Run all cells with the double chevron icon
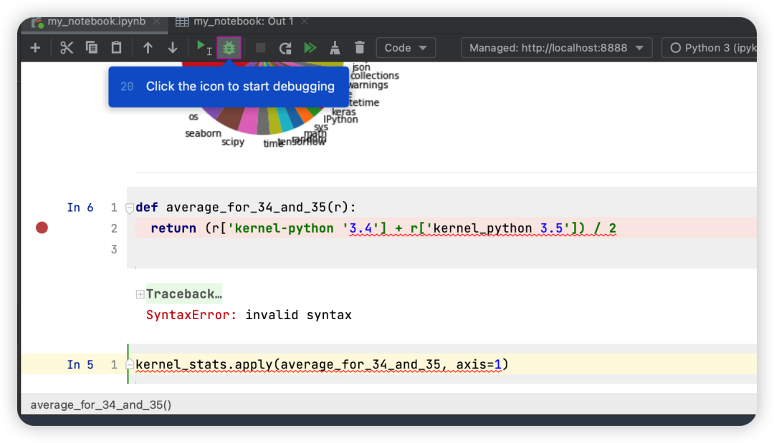The width and height of the screenshot is (774, 443). click(x=310, y=47)
